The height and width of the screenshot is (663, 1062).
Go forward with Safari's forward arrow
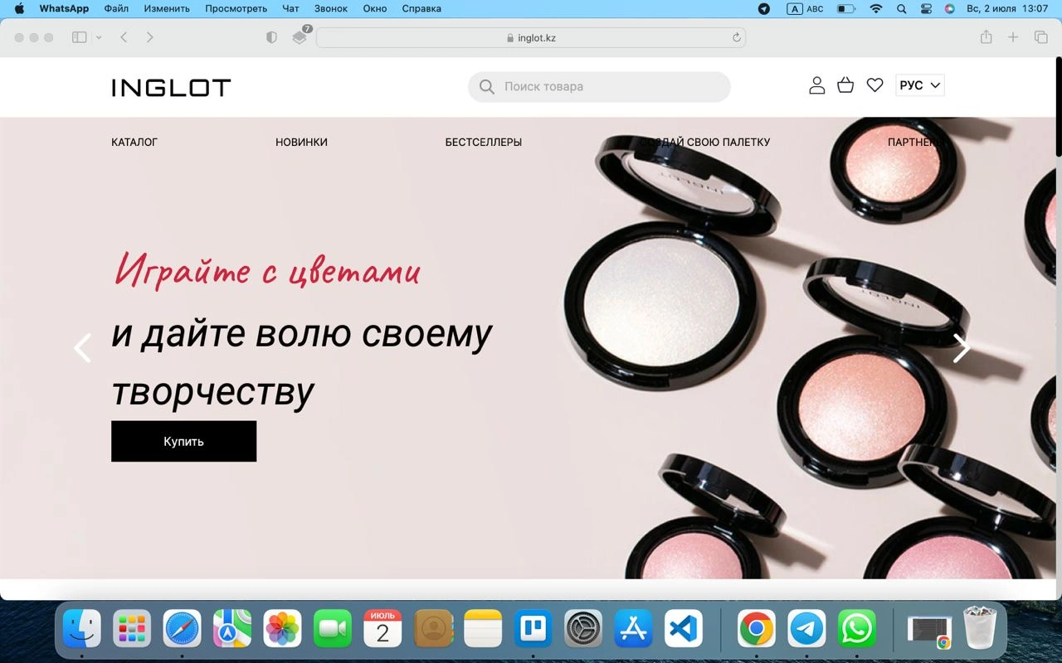[x=149, y=37]
